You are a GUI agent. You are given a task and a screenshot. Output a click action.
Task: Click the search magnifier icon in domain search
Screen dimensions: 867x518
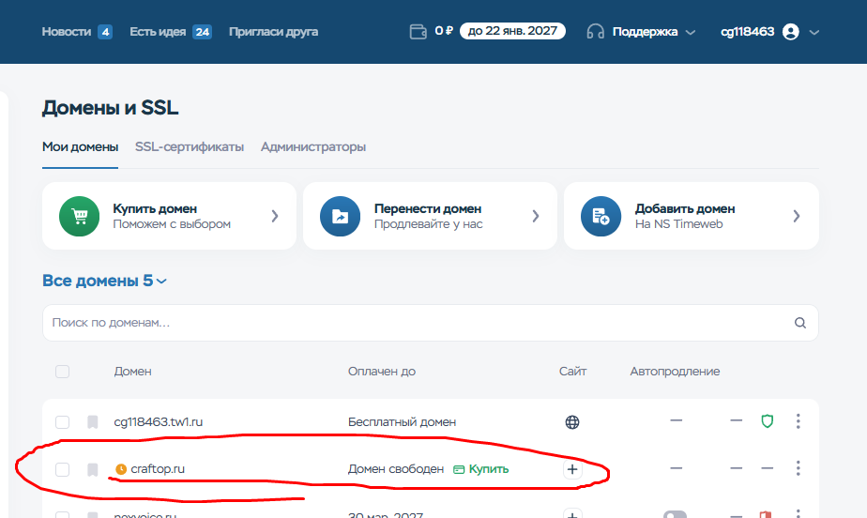[x=800, y=323]
